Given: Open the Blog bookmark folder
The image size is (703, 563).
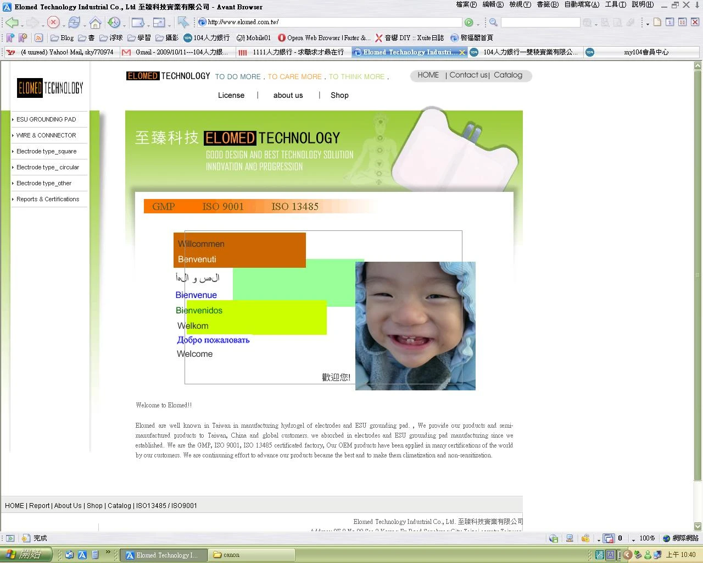Looking at the screenshot, I should [62, 38].
